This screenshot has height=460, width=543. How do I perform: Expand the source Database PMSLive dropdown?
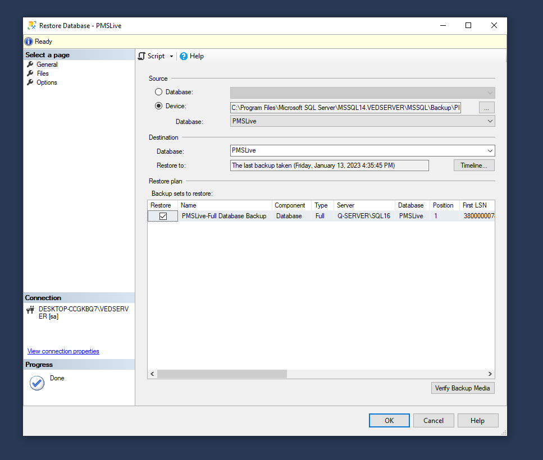pyautogui.click(x=490, y=121)
